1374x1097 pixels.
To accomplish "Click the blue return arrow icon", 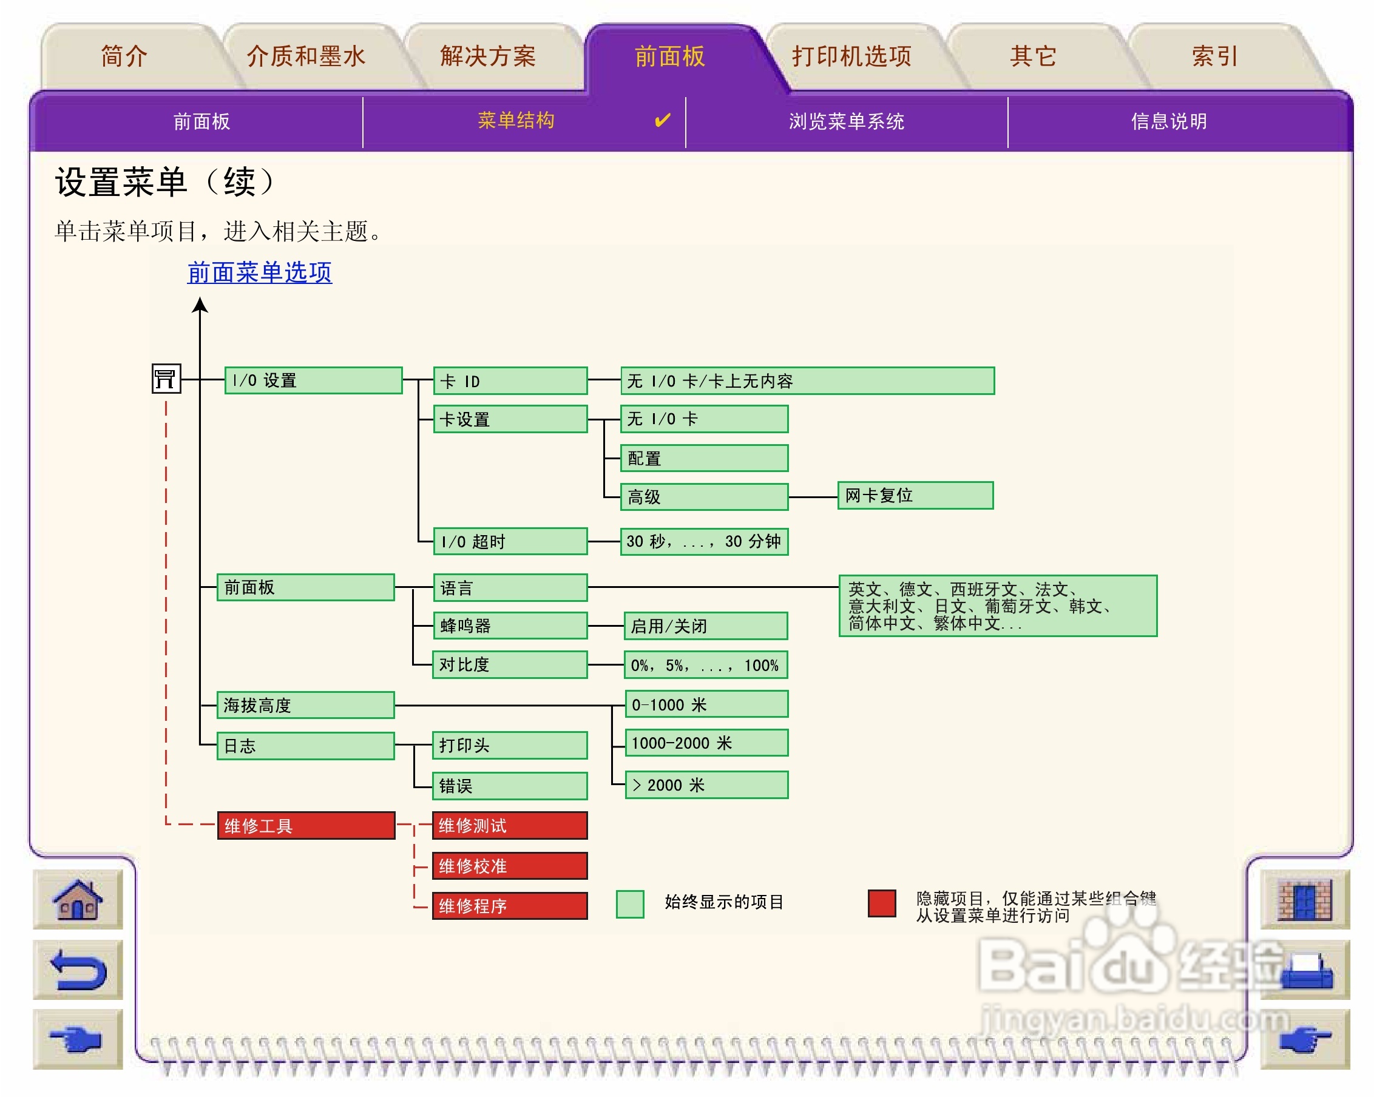I will click(78, 969).
